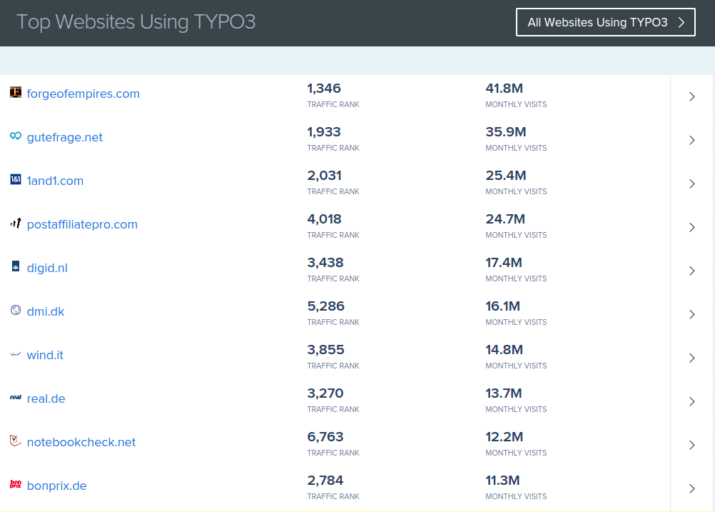Go to the dmi.dk link
Viewport: 715px width, 512px height.
click(x=46, y=311)
